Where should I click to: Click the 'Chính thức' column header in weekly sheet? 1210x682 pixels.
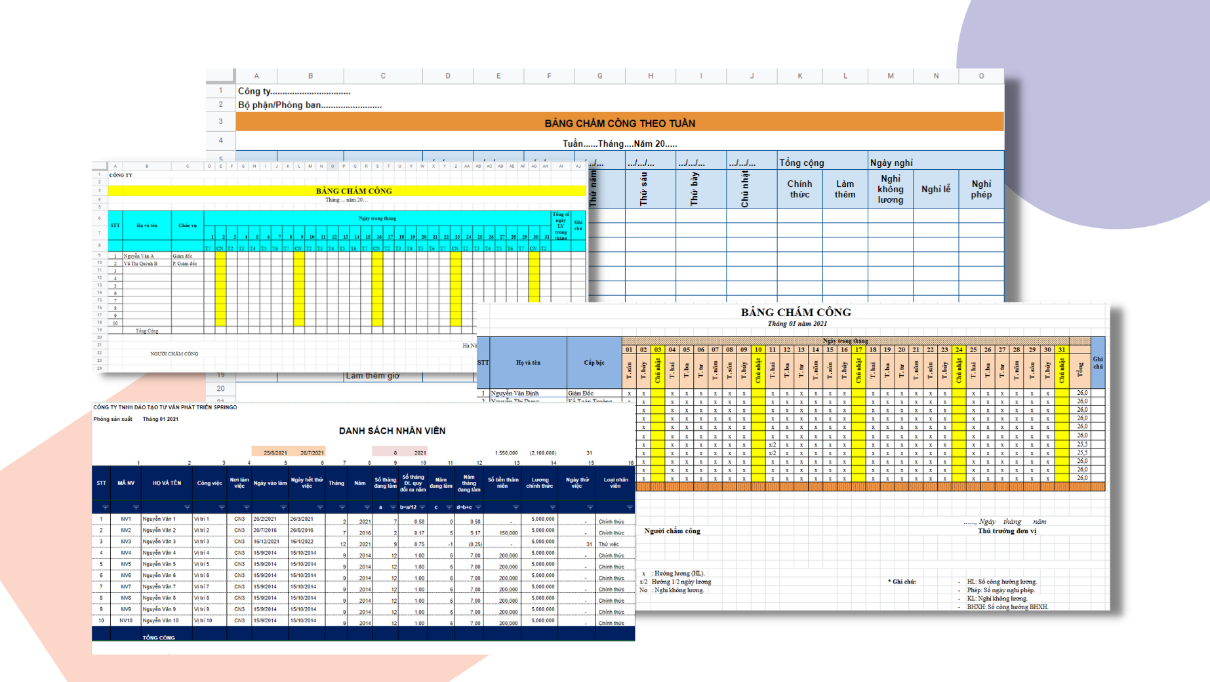799,189
